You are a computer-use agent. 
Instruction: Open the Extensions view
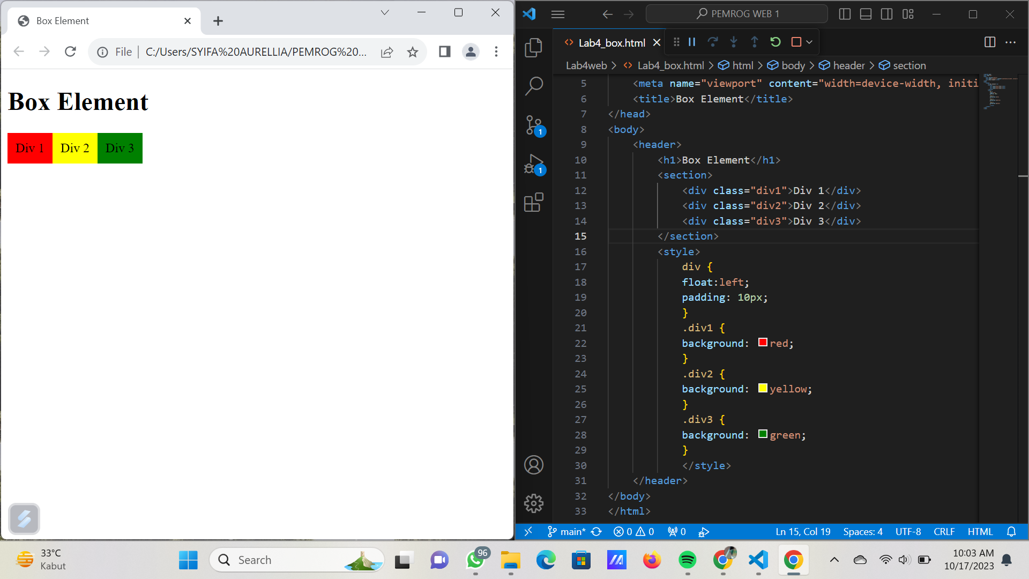pyautogui.click(x=534, y=202)
